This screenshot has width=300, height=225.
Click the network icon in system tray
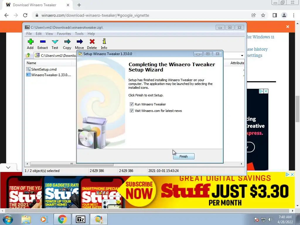click(263, 219)
